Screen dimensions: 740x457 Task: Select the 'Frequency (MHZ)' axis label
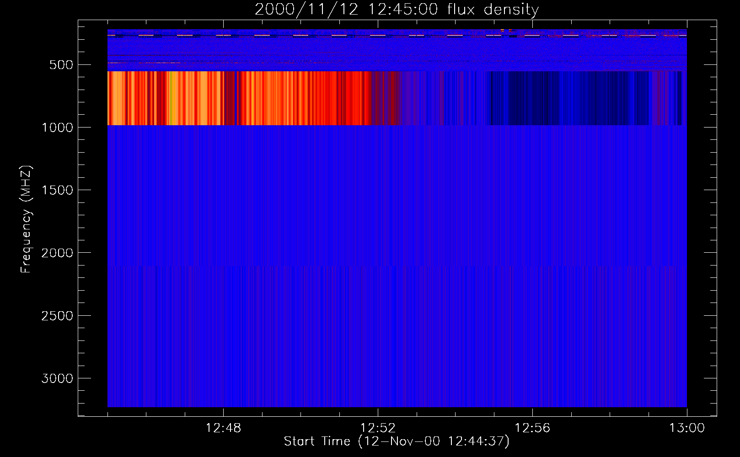tap(26, 219)
